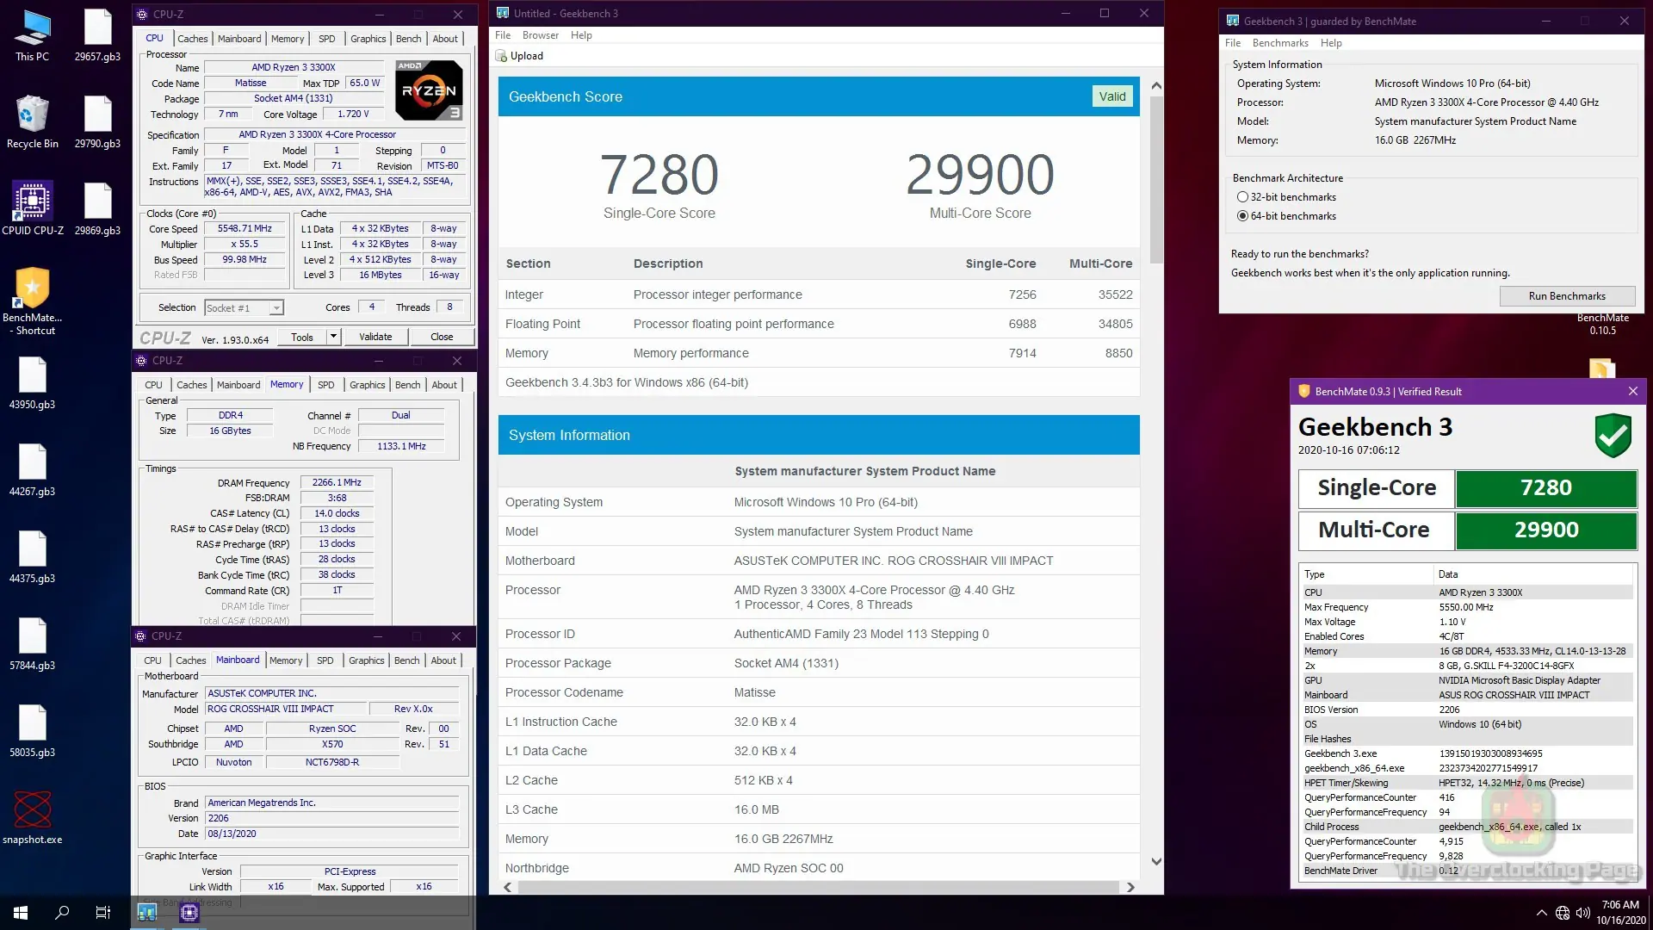The image size is (1653, 930).
Task: Click the Geekbench vertical scrollbar thumb
Action: pyautogui.click(x=1156, y=179)
